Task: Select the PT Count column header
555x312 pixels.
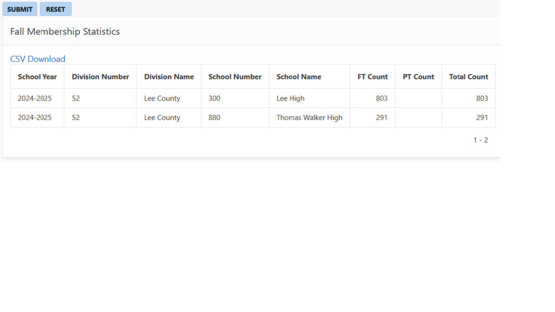Action: click(418, 77)
